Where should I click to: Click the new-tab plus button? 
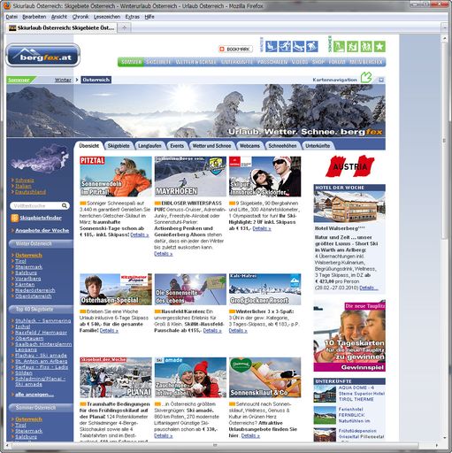click(x=124, y=27)
